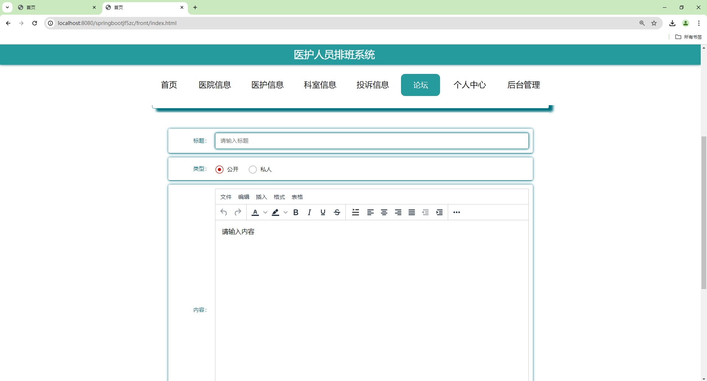Click the page vertical scrollbar thumb

pyautogui.click(x=704, y=213)
